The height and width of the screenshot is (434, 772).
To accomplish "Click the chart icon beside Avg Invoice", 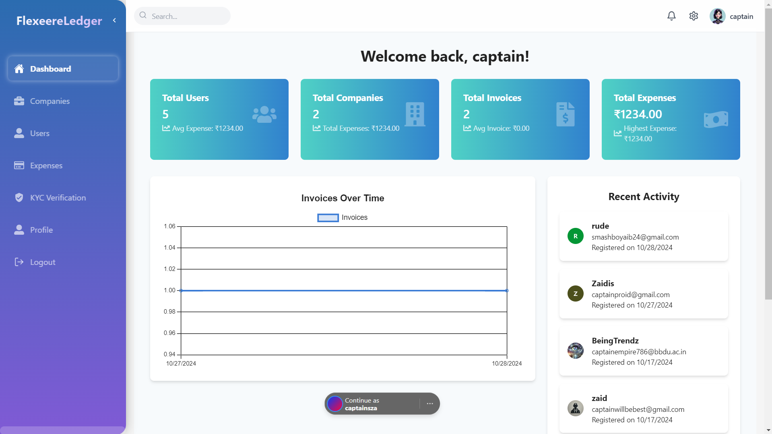I will pos(467,128).
